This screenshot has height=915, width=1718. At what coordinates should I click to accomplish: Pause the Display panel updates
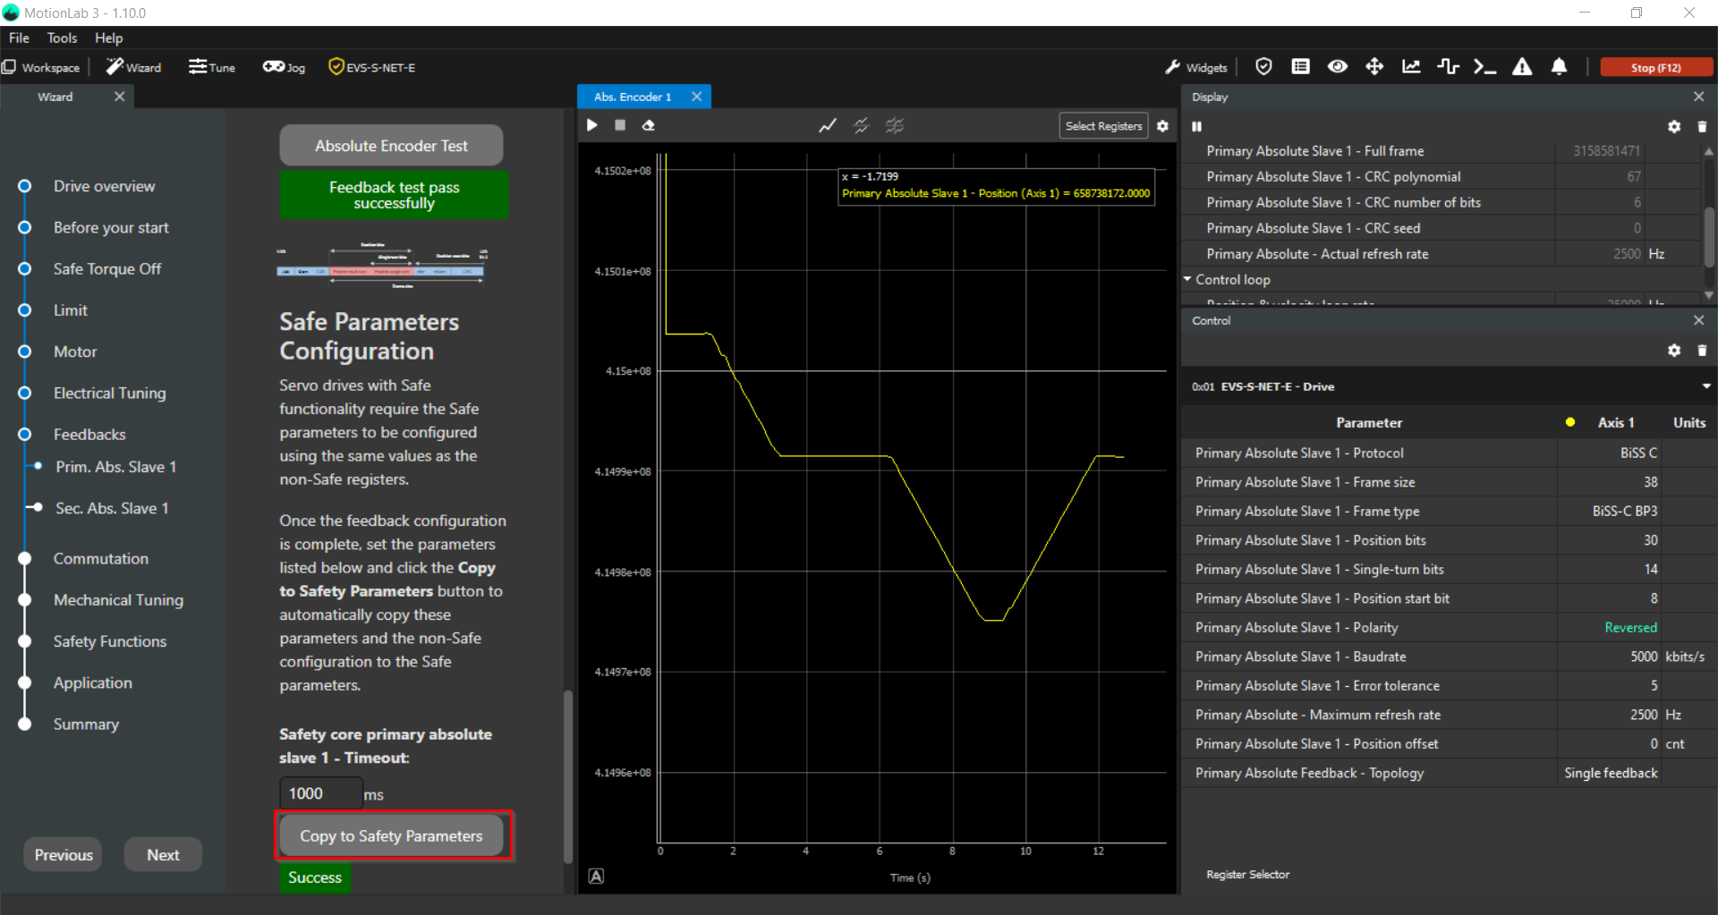1196,127
